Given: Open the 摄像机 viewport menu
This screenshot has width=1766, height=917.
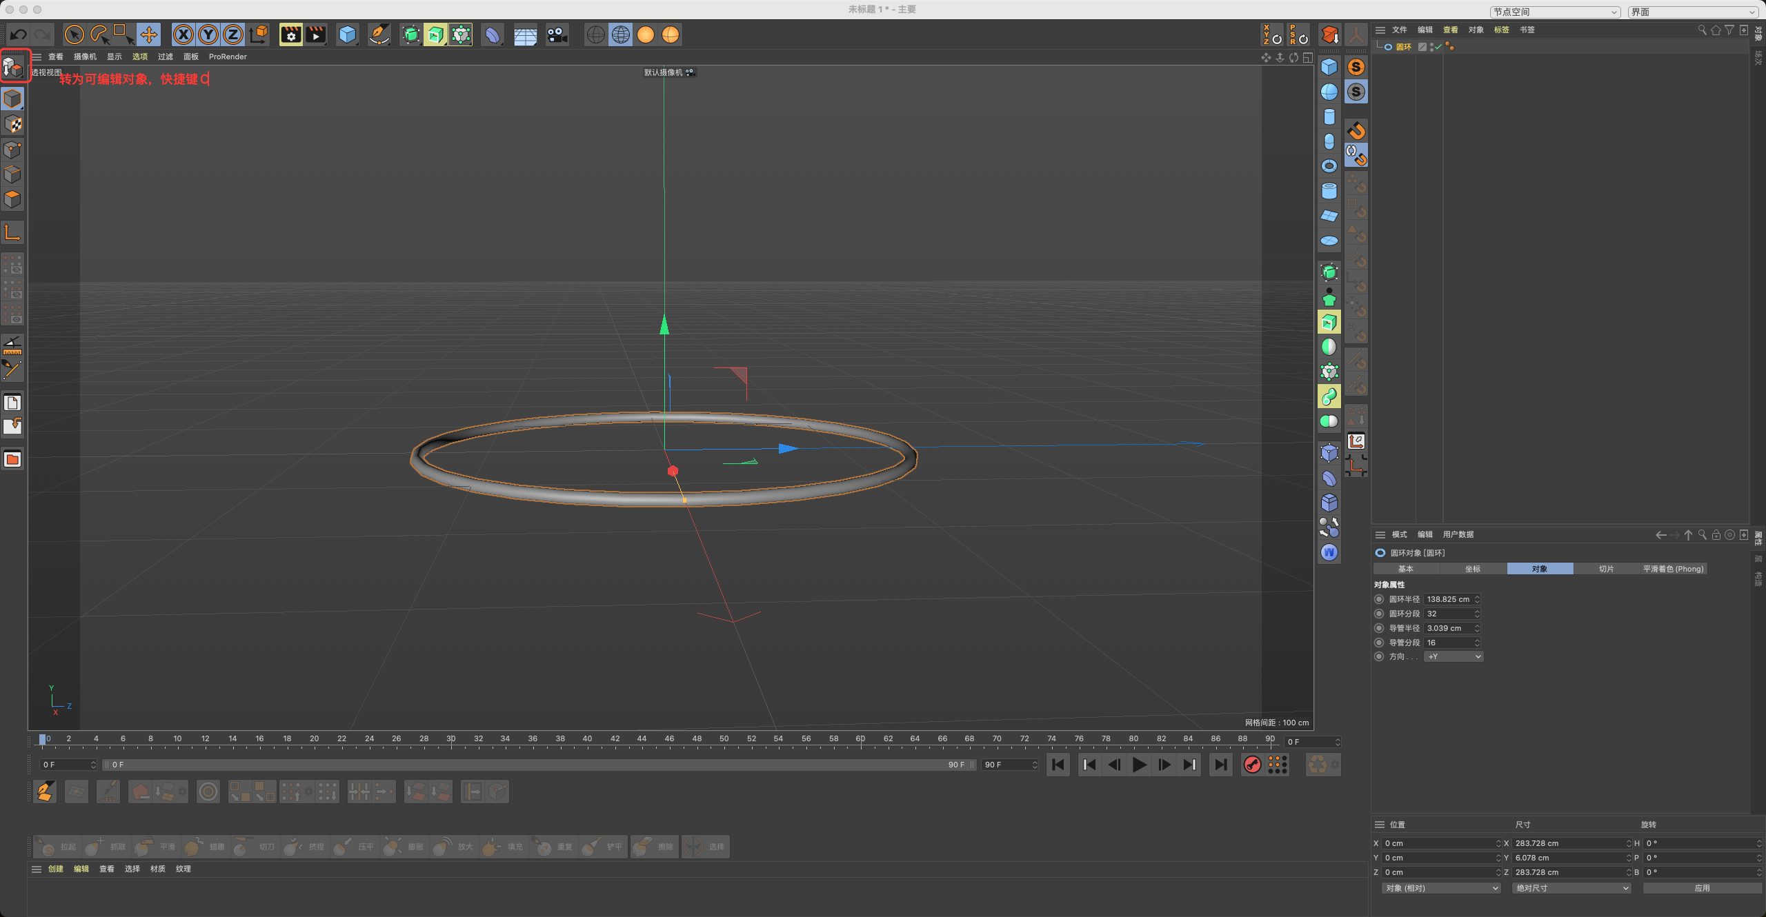Looking at the screenshot, I should pyautogui.click(x=85, y=57).
